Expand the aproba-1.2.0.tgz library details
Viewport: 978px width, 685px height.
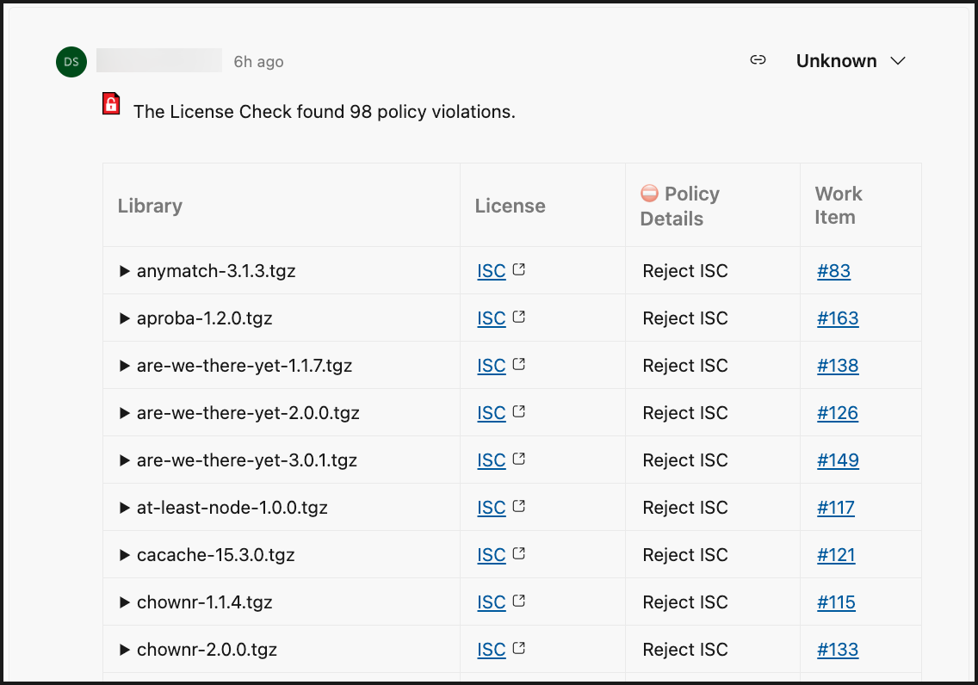tap(125, 318)
